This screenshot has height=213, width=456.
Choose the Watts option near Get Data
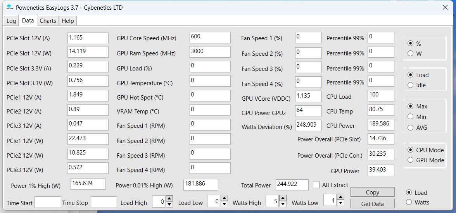click(x=409, y=202)
